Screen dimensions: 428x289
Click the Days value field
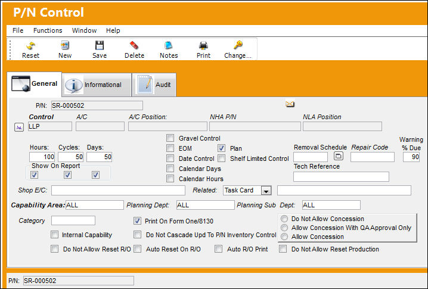point(99,157)
